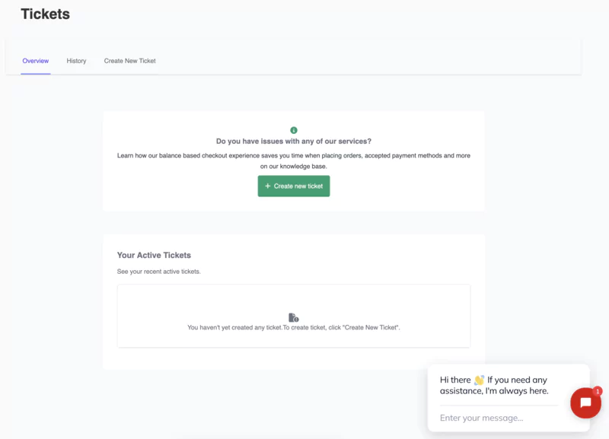Select the Overview tab
This screenshot has height=439, width=609.
[36, 61]
